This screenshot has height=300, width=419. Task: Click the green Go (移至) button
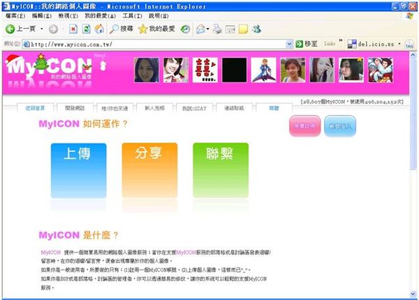(307, 44)
